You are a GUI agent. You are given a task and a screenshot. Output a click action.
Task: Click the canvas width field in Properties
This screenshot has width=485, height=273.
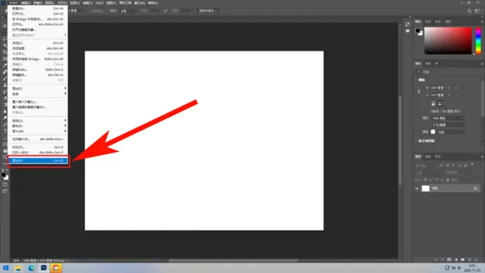pos(437,88)
